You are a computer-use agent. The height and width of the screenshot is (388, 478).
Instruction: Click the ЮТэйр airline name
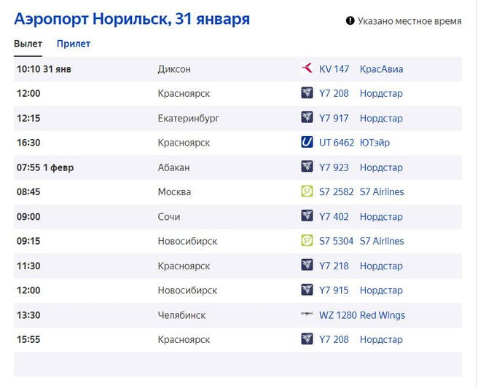[x=375, y=143]
